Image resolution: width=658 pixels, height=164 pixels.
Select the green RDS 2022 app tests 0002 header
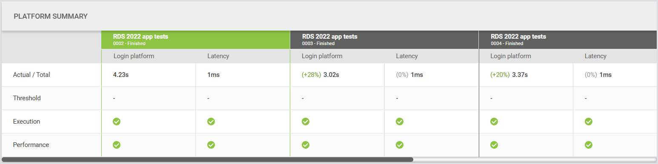point(196,40)
